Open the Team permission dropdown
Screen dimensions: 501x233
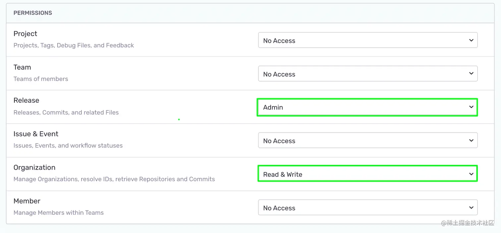point(368,74)
